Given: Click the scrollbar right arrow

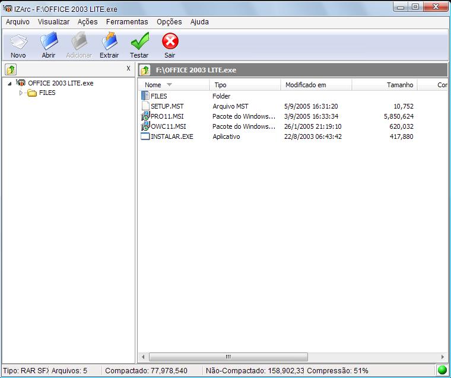Looking at the screenshot, I should pyautogui.click(x=442, y=357).
